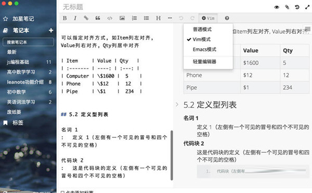312x193 pixels.
Task: Undo the last edit
Action: [x=181, y=18]
